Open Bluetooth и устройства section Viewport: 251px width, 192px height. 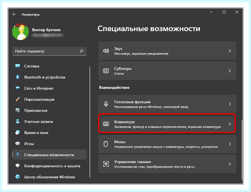tap(49, 77)
